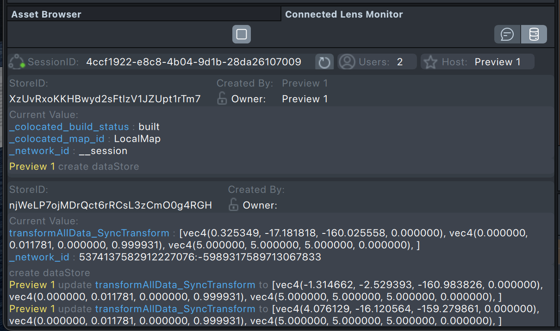Click the session network status icon
This screenshot has width=560, height=331.
point(18,62)
